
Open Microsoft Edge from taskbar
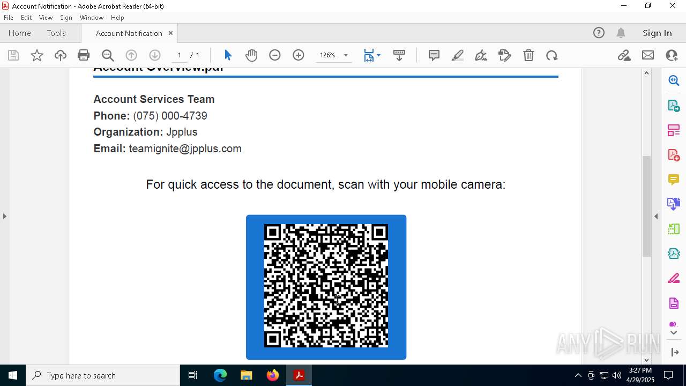(x=220, y=375)
